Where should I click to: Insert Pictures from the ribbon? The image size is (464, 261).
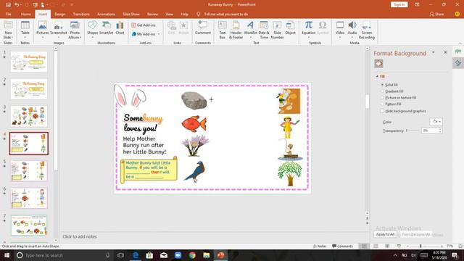click(42, 30)
